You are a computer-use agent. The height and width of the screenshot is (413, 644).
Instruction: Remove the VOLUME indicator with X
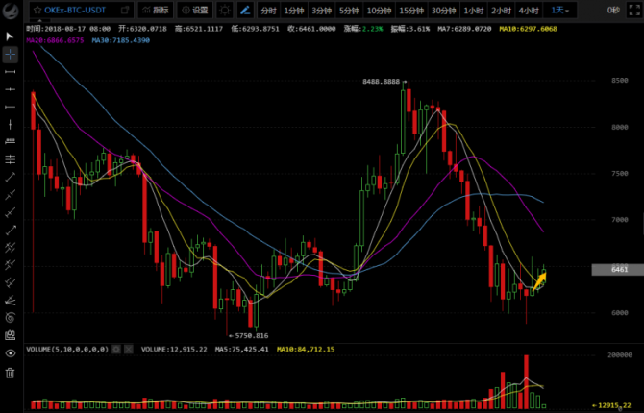tap(129, 349)
